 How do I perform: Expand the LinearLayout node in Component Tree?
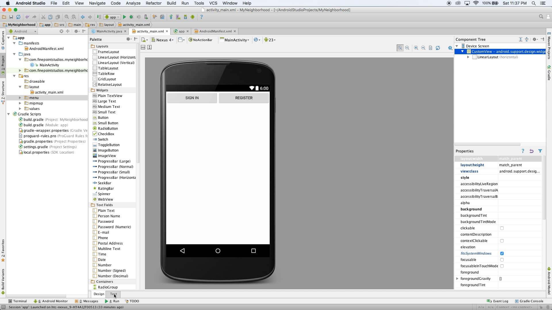point(468,57)
